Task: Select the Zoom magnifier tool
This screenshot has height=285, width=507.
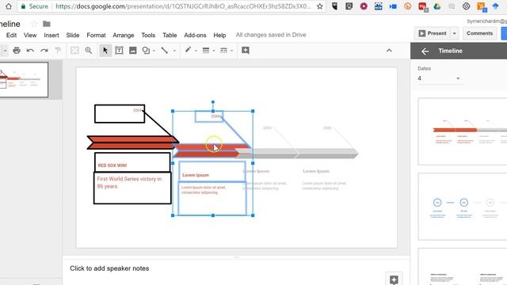Action: point(89,51)
